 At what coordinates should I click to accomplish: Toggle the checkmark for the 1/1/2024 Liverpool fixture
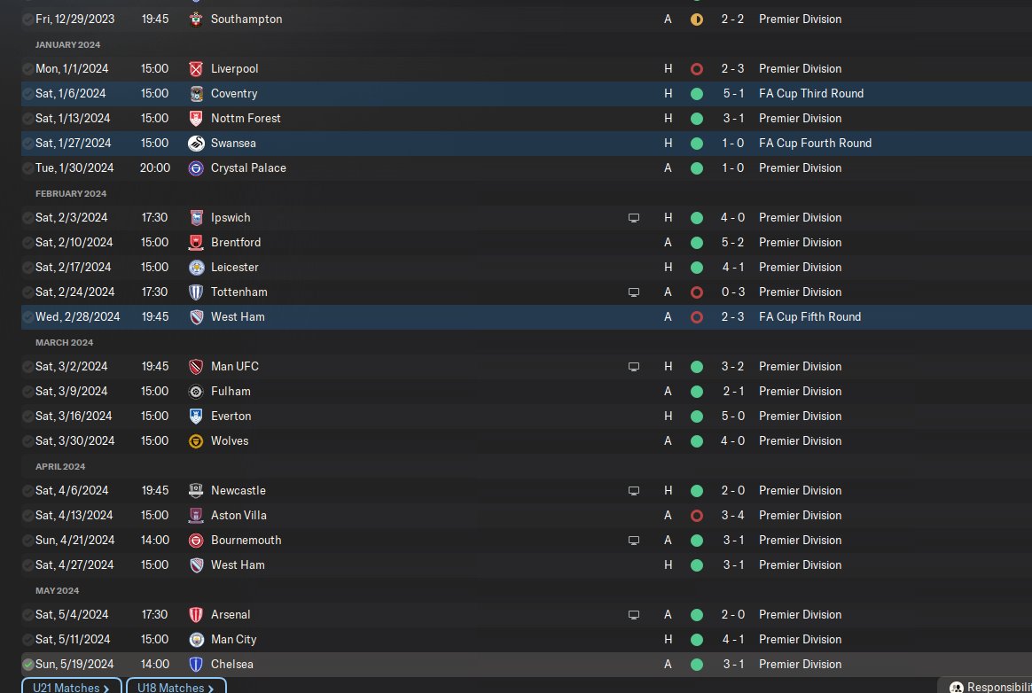[x=28, y=68]
